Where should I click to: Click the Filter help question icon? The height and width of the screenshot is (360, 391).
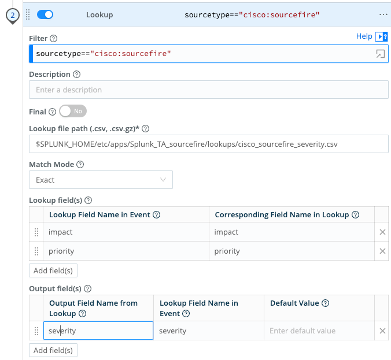53,38
